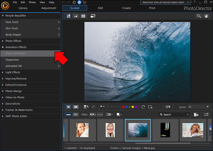Open the sort order dropdown
The width and height of the screenshot is (213, 151).
[109, 115]
